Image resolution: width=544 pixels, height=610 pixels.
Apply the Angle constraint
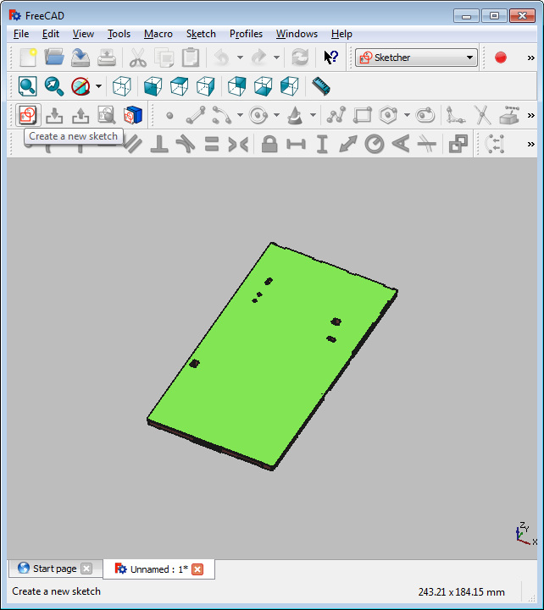coord(401,144)
